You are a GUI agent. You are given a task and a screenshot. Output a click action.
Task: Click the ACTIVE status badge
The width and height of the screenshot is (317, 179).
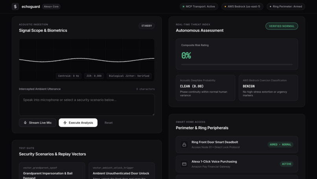tap(286, 164)
